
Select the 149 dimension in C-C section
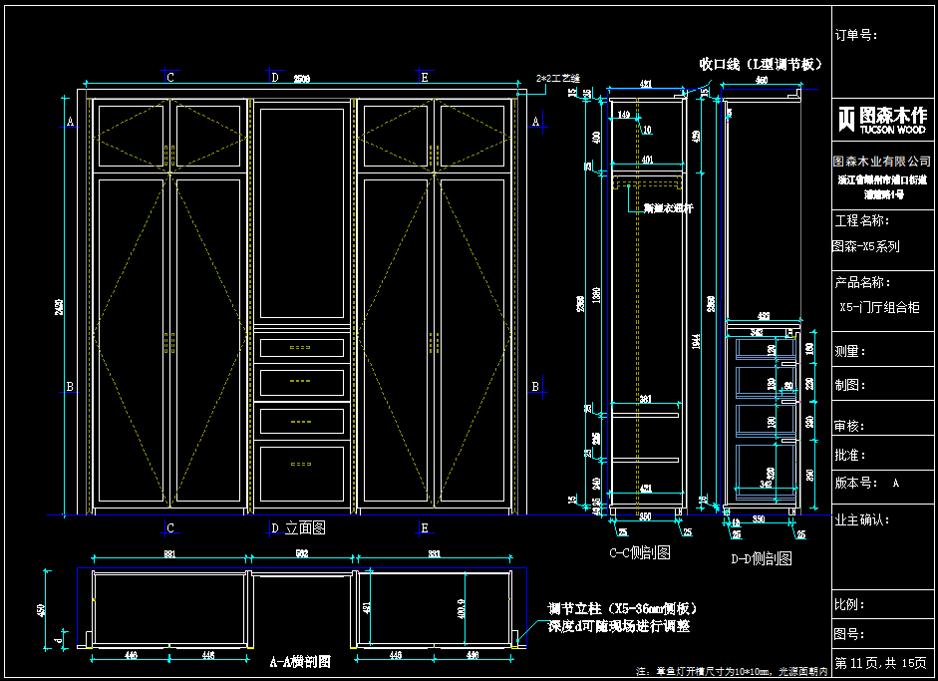[x=624, y=115]
